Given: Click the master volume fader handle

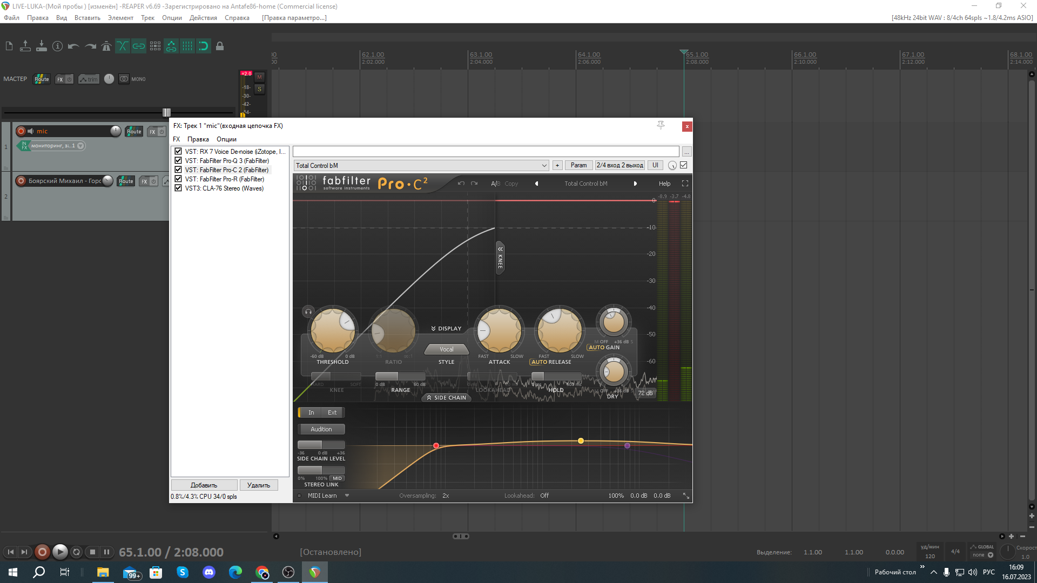Looking at the screenshot, I should [167, 113].
